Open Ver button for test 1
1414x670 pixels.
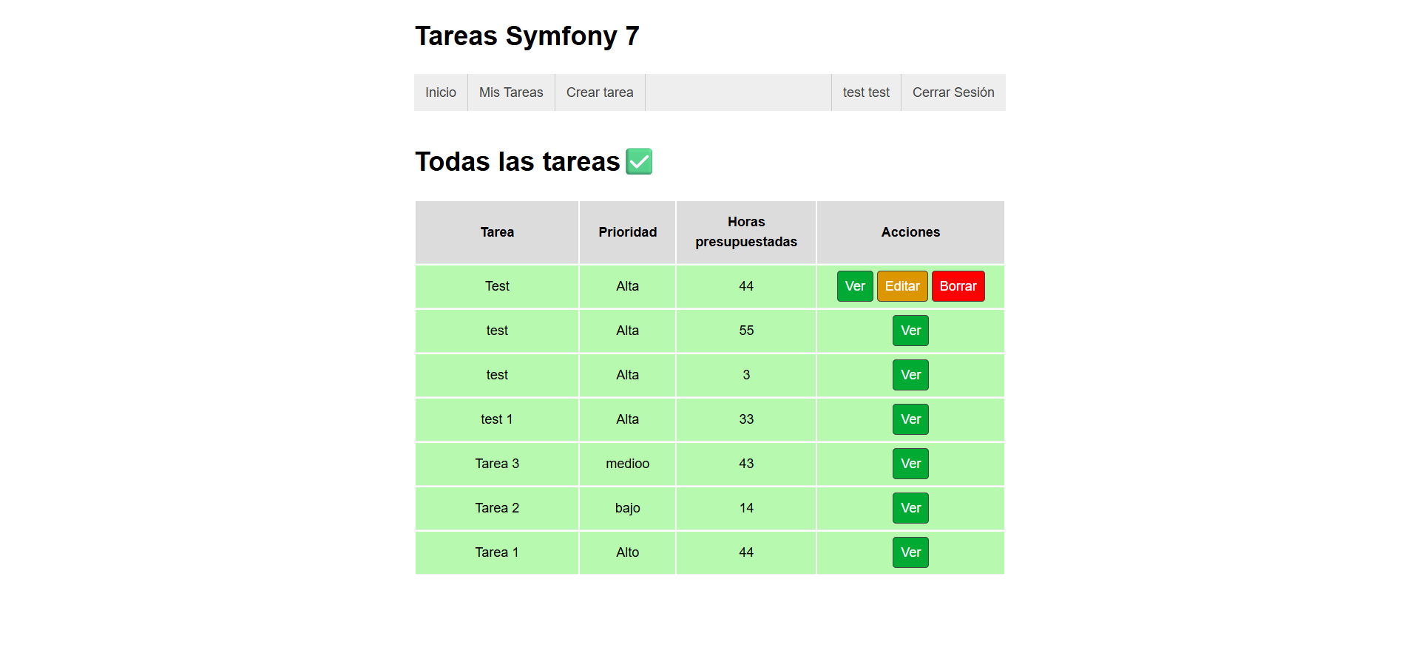(x=910, y=419)
